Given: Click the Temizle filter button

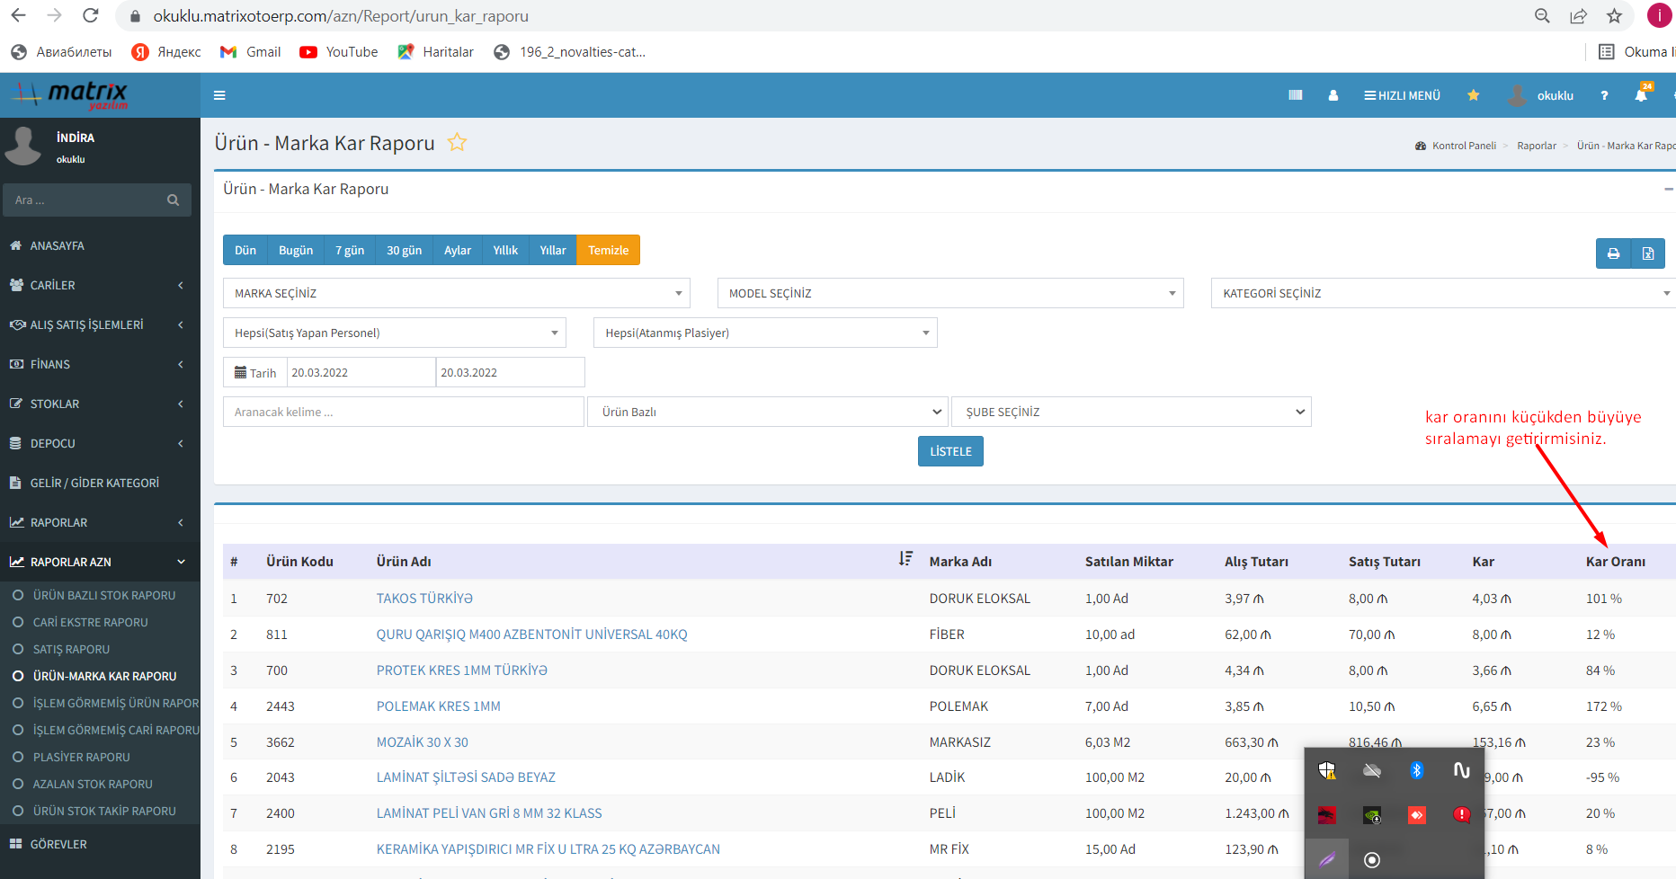Looking at the screenshot, I should point(608,251).
